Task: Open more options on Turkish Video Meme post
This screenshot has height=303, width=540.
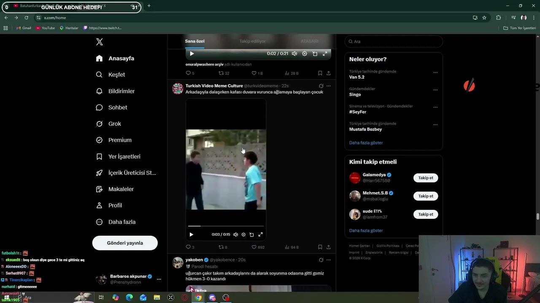Action: pyautogui.click(x=329, y=86)
